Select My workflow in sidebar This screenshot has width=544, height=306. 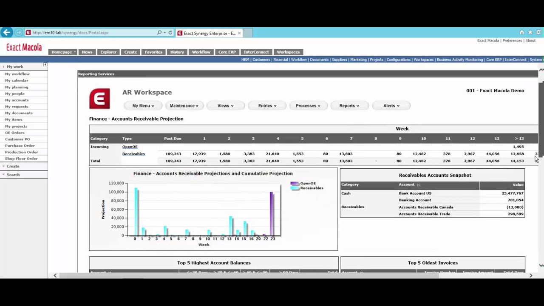(17, 74)
